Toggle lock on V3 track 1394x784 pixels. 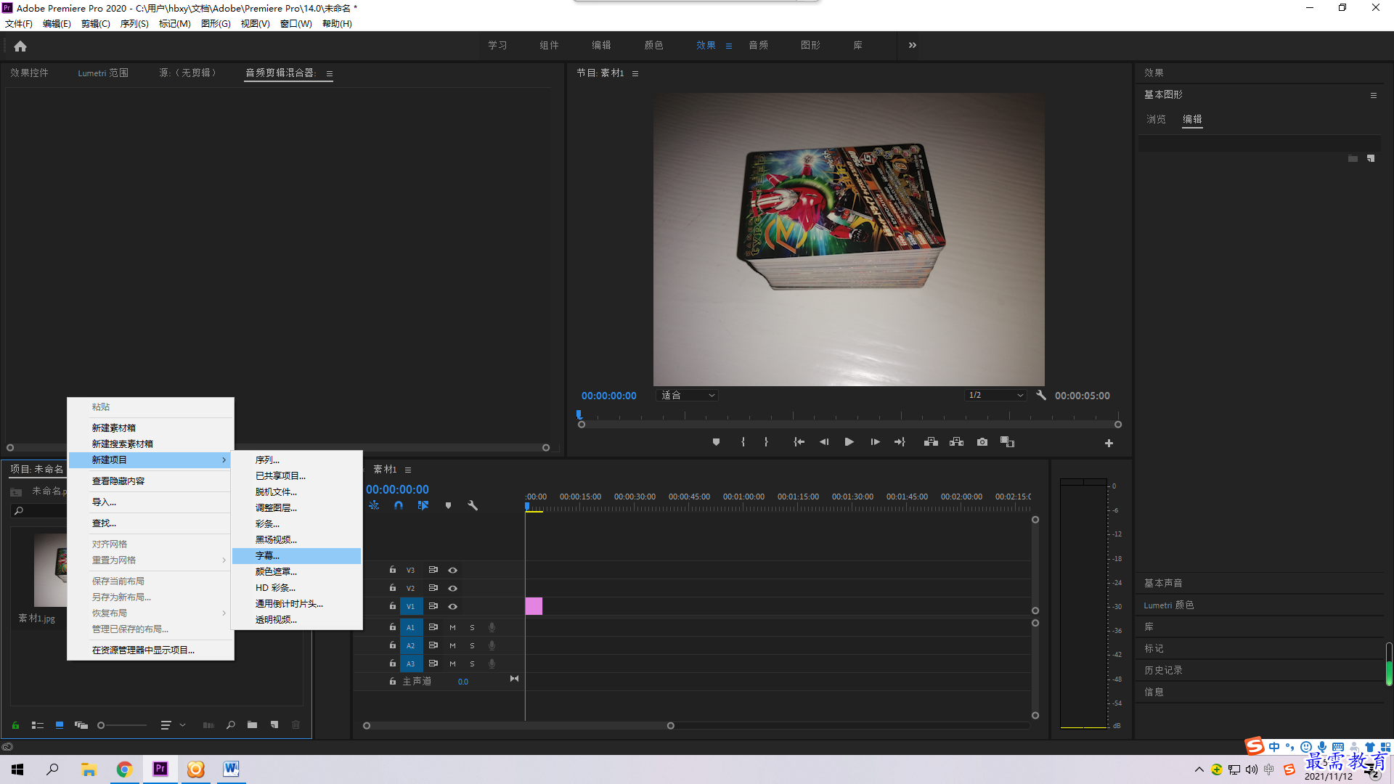click(x=393, y=570)
